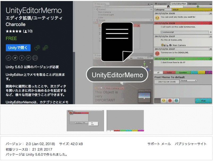Collapse the Scene2 hierarchy node

point(94,9)
